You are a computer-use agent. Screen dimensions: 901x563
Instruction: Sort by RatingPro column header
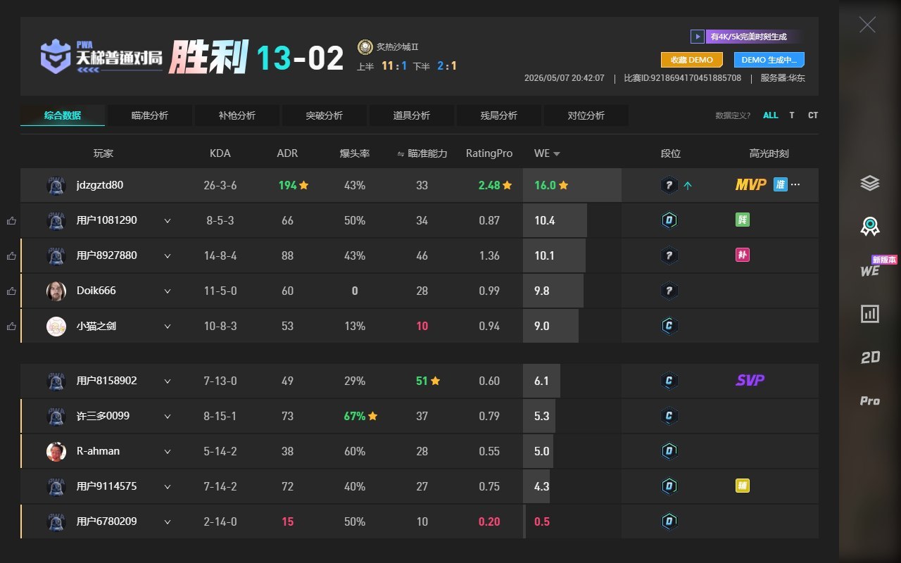pos(489,153)
